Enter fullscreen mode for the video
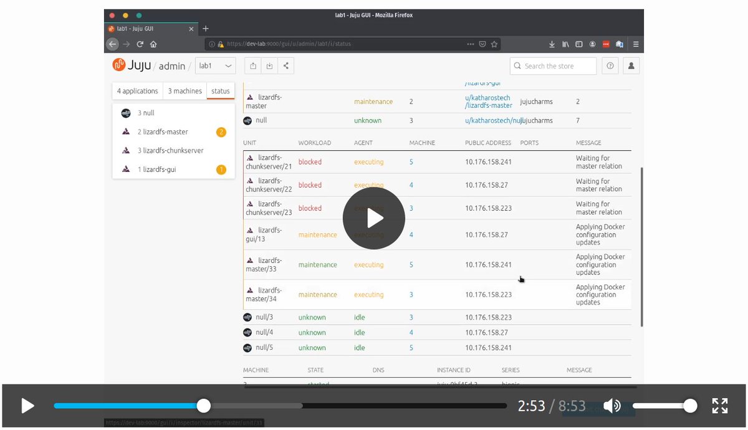This screenshot has height=430, width=748. (x=720, y=406)
